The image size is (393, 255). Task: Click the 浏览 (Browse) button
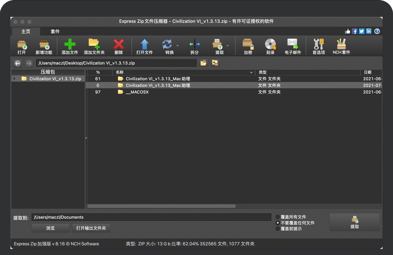click(x=50, y=228)
